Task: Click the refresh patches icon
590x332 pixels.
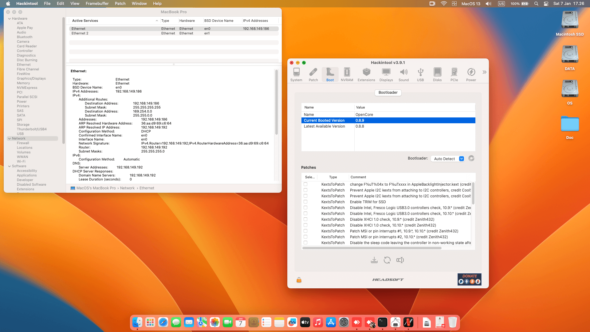Action: [x=387, y=260]
